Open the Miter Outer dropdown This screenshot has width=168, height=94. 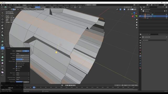tap(23, 73)
